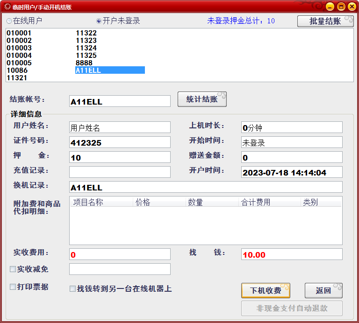Select highlighted entry A11ELL in list
The height and width of the screenshot is (323, 359).
pyautogui.click(x=109, y=70)
